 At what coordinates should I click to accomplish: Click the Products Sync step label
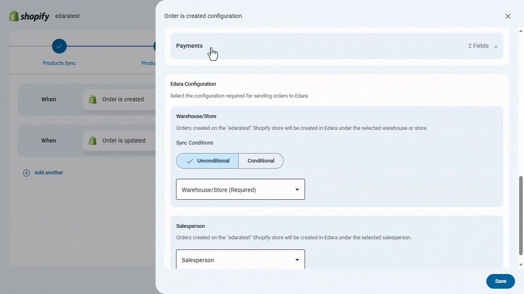coord(59,63)
